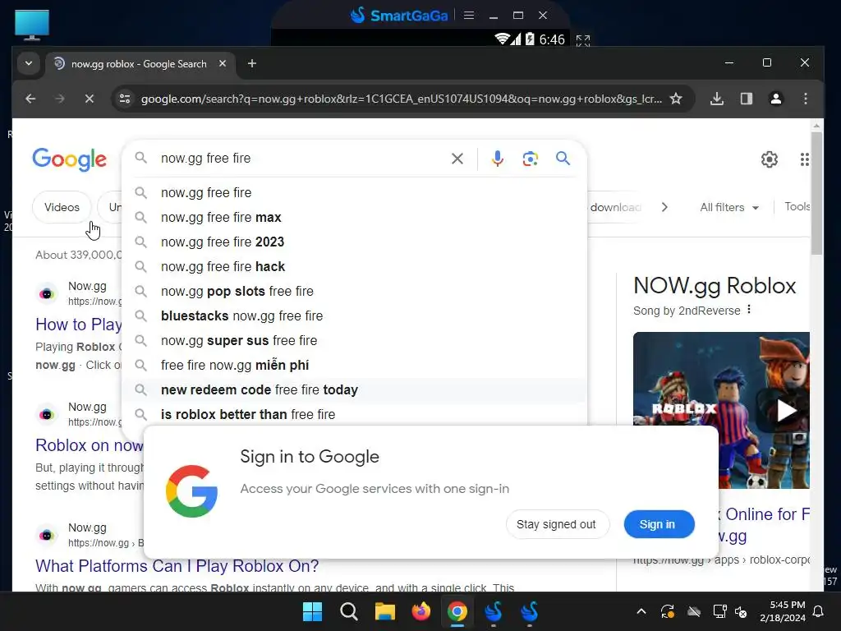Click Stay signed out button

tap(557, 524)
